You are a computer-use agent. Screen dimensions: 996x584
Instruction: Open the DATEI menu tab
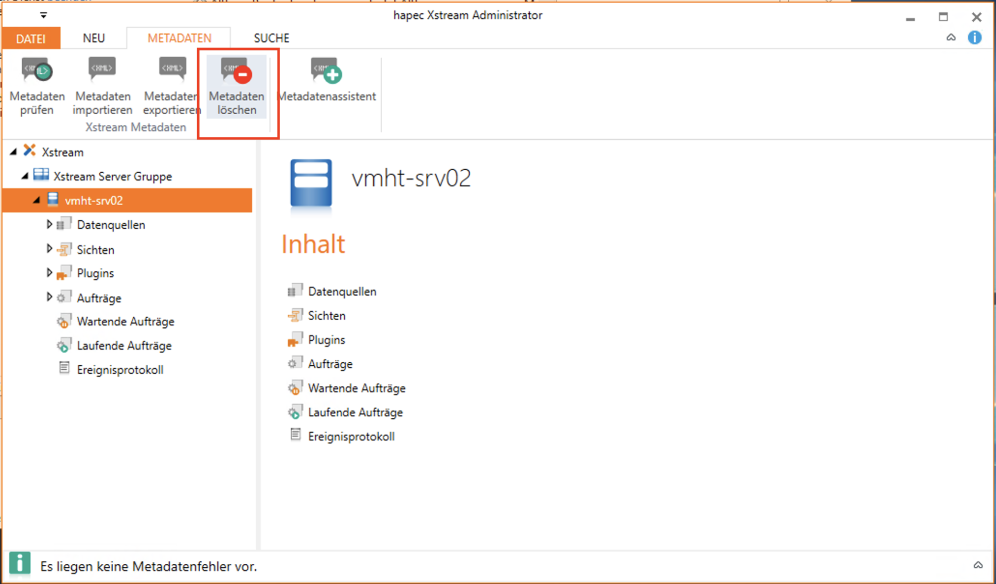[x=31, y=38]
